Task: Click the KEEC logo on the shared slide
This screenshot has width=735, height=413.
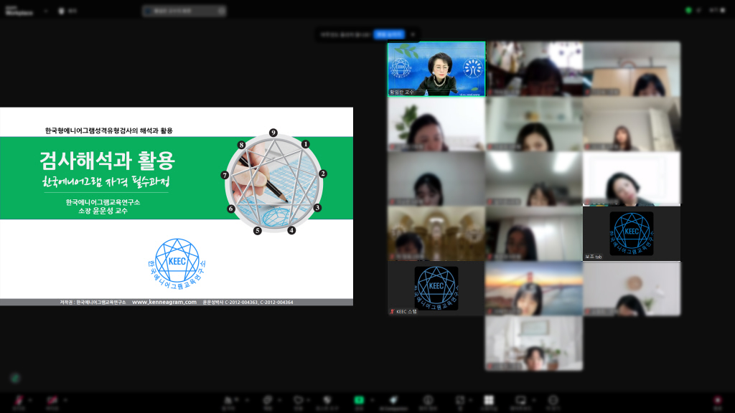Action: click(177, 264)
